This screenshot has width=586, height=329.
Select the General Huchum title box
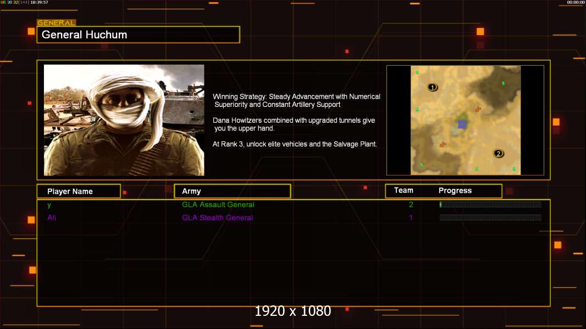click(139, 35)
